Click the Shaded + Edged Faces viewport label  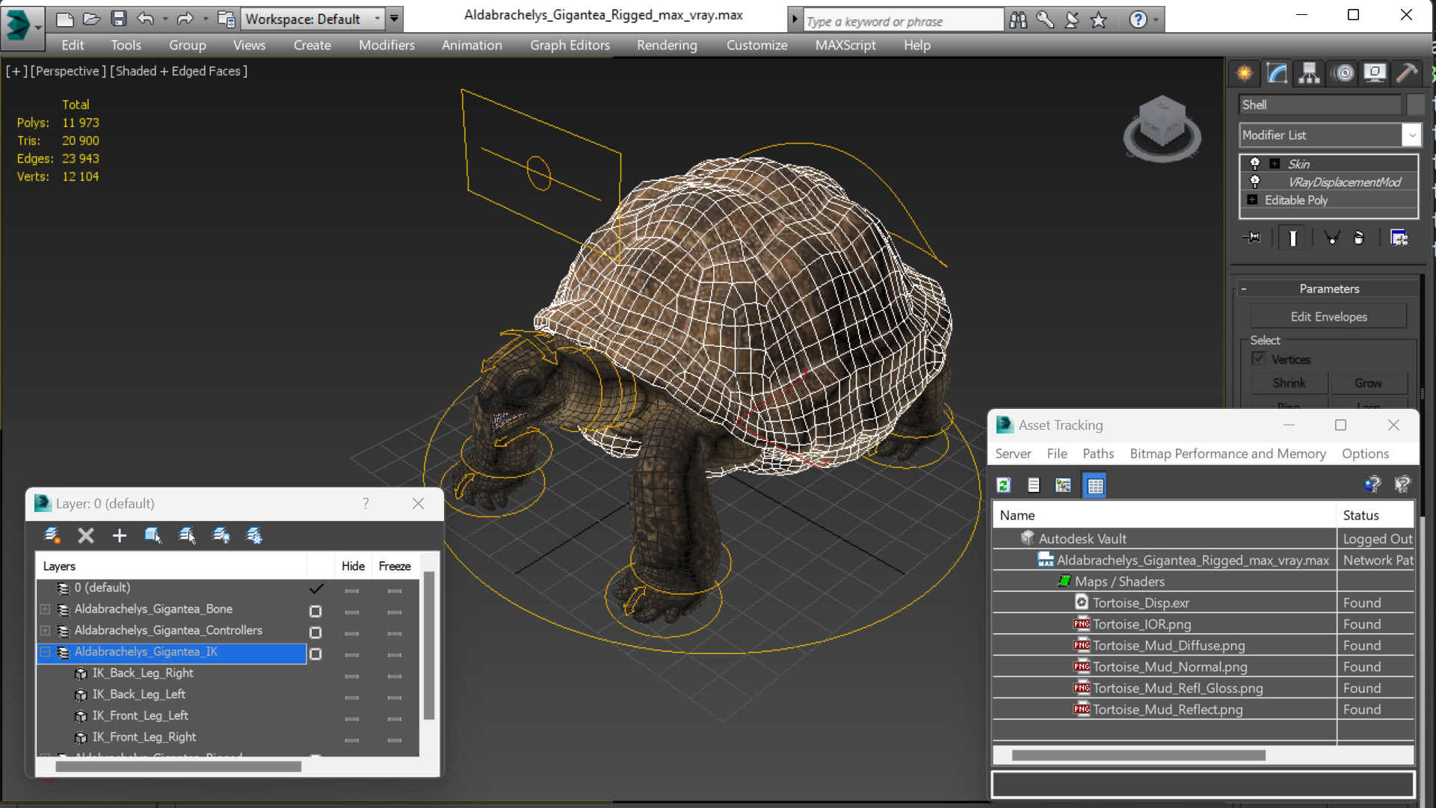(x=179, y=71)
